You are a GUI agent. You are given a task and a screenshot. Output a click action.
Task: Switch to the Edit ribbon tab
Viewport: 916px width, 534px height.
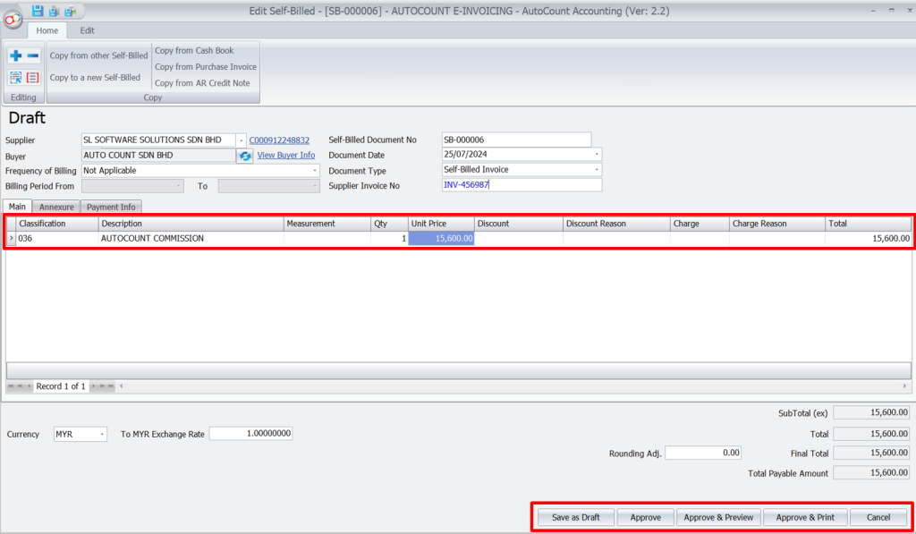[x=87, y=30]
